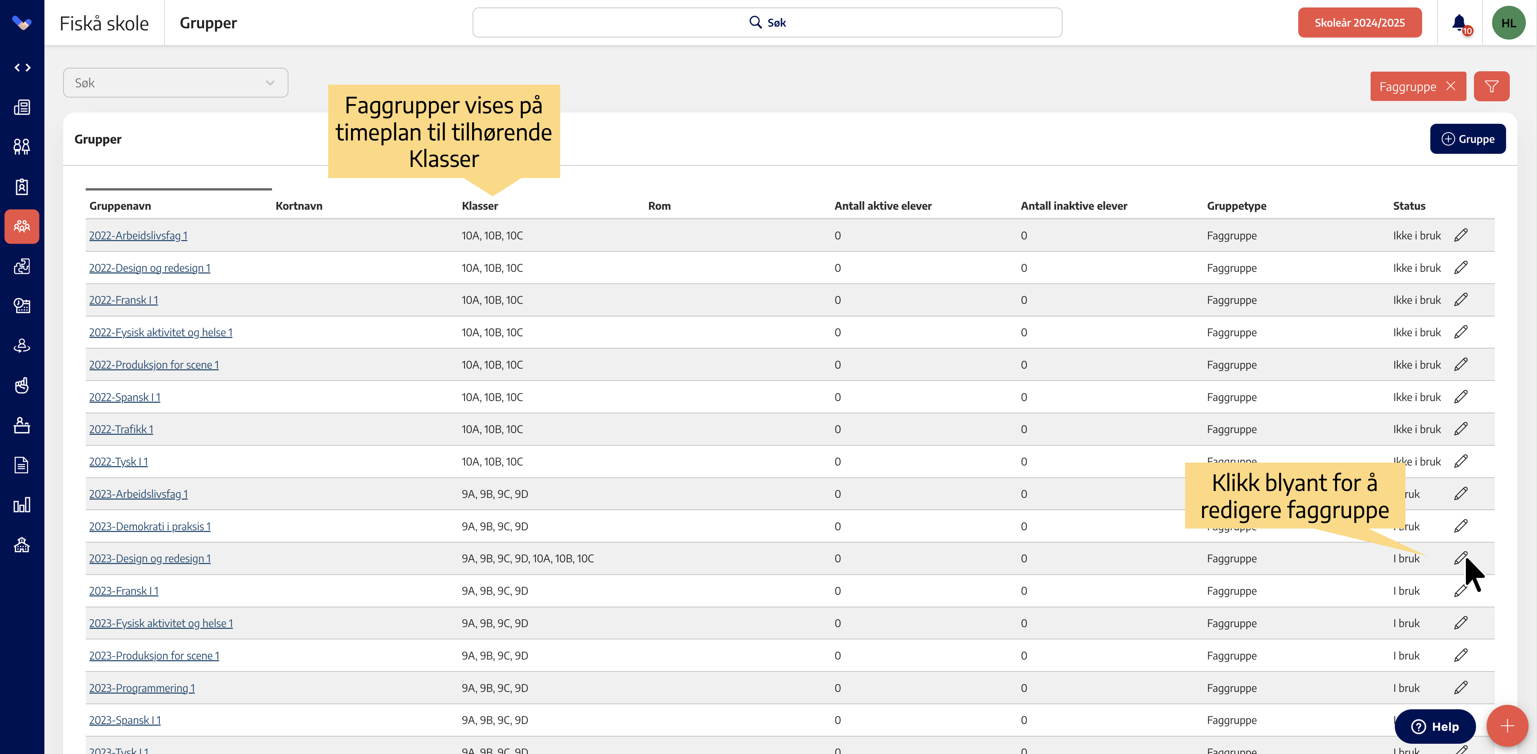Change Skoleår 2024/2025 selection
This screenshot has height=754, width=1537.
tap(1360, 23)
